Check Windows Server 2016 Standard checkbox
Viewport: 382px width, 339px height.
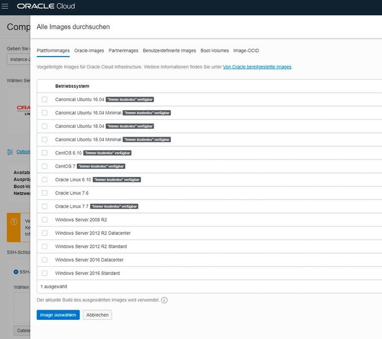pyautogui.click(x=45, y=273)
